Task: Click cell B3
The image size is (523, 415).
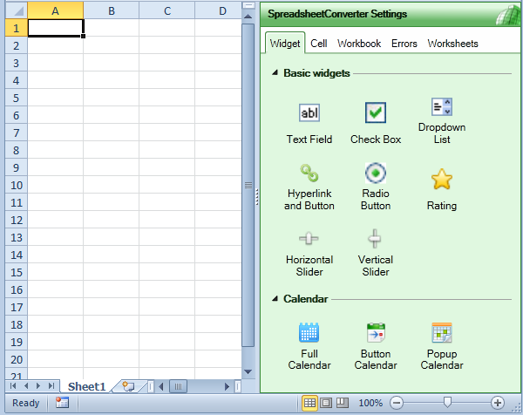Action: pos(111,63)
